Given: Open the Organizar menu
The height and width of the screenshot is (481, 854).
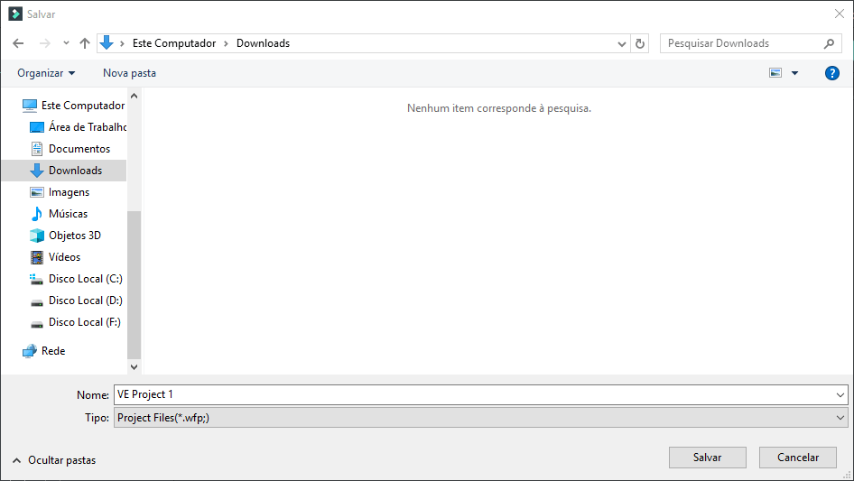Looking at the screenshot, I should [x=46, y=73].
